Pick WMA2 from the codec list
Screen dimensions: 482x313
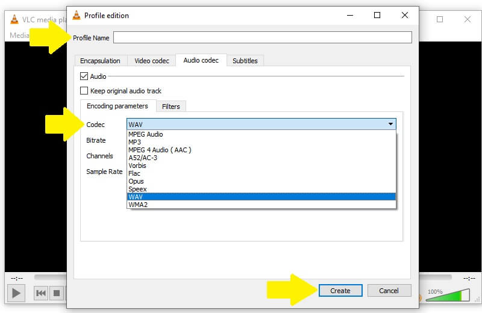[138, 205]
